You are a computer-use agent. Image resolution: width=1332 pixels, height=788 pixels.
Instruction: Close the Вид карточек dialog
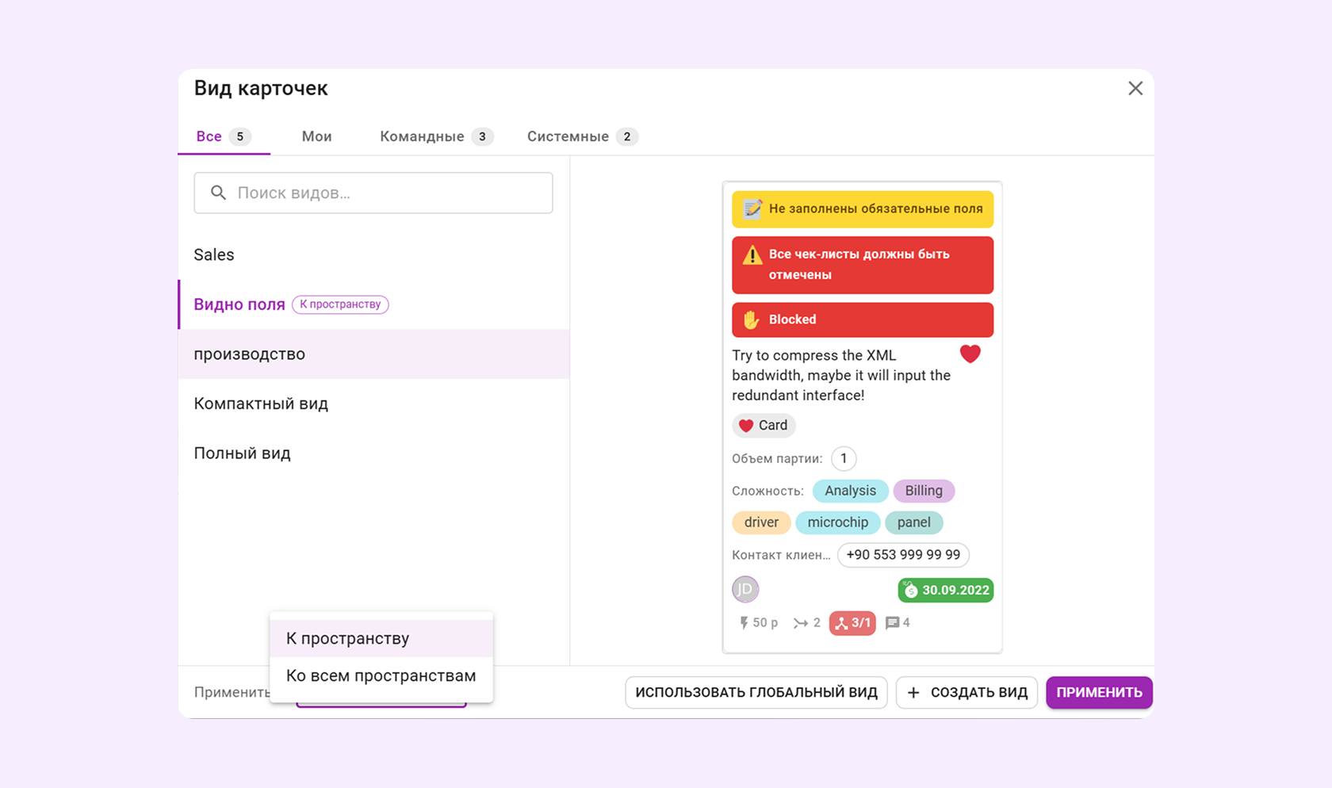point(1135,88)
